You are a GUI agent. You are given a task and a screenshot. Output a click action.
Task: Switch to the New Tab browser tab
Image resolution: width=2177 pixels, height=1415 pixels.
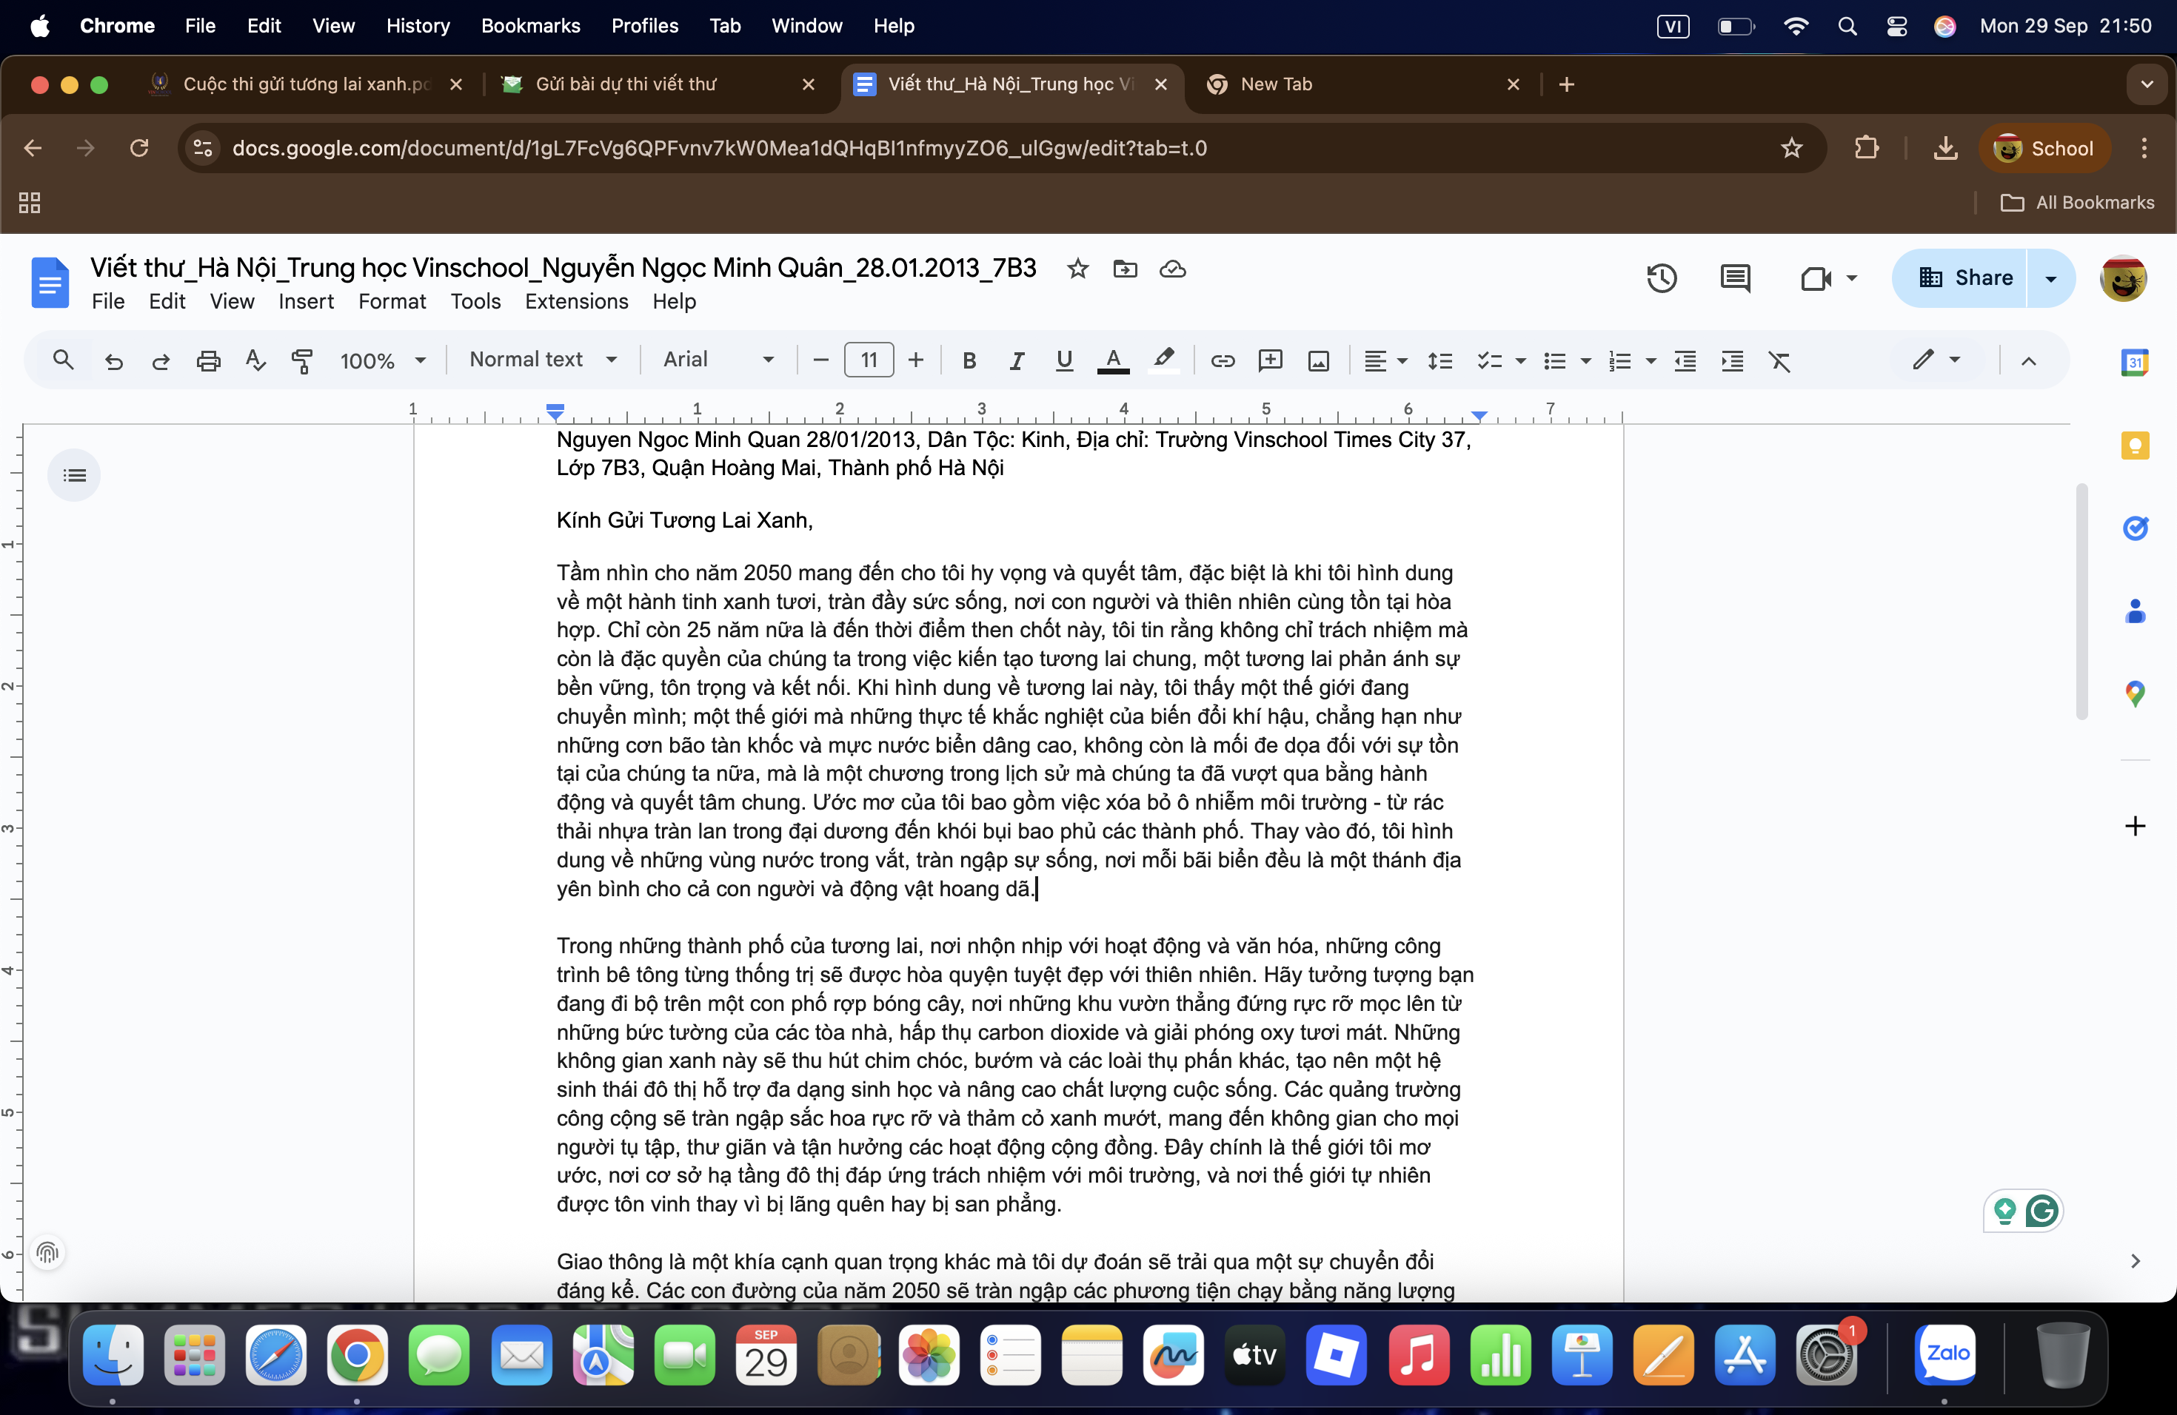point(1275,84)
